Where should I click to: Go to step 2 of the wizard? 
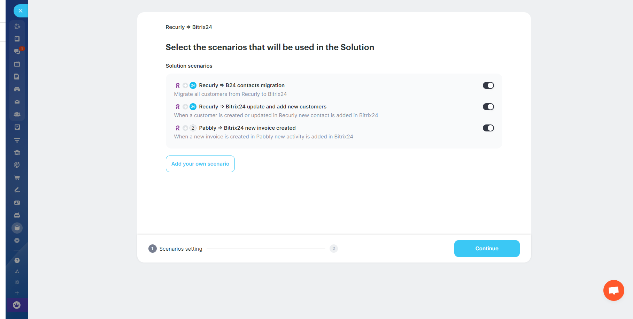[333, 249]
